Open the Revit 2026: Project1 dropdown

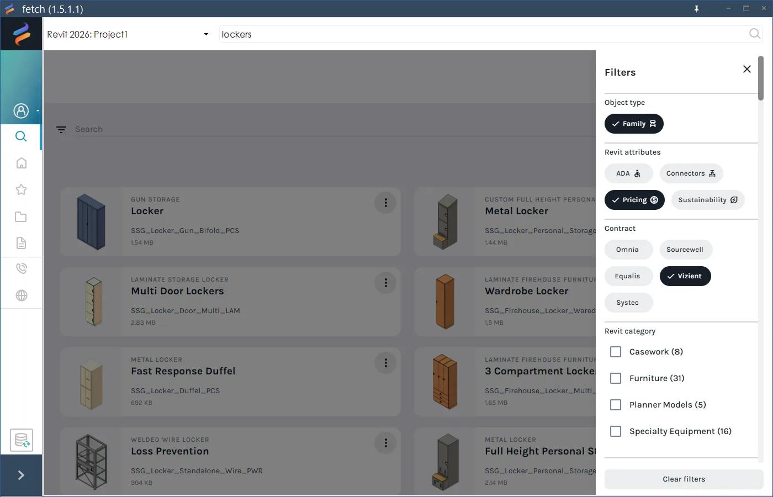point(128,34)
